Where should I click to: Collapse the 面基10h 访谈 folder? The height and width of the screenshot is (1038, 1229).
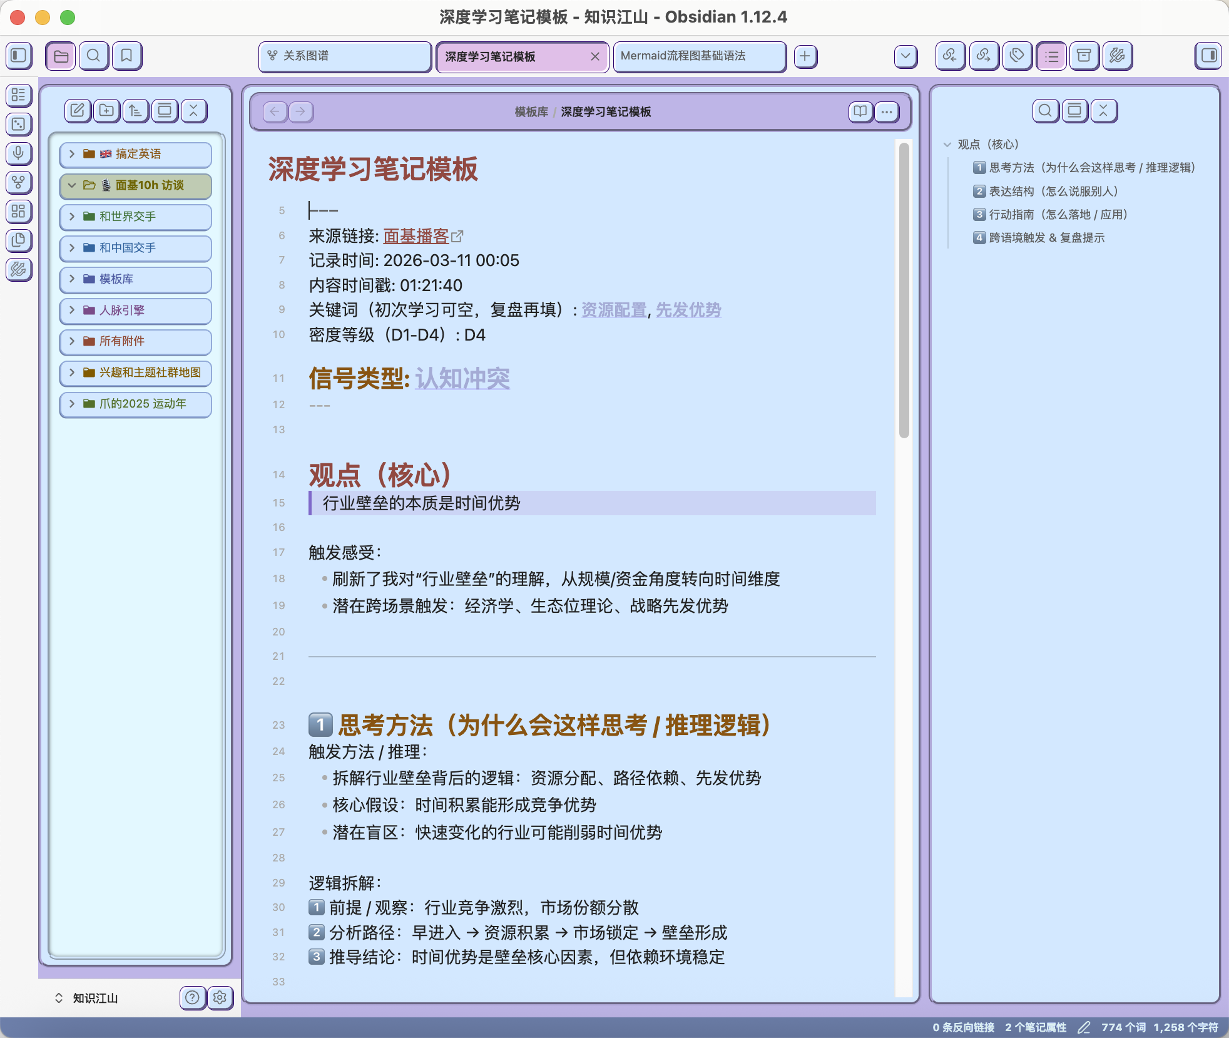72,185
